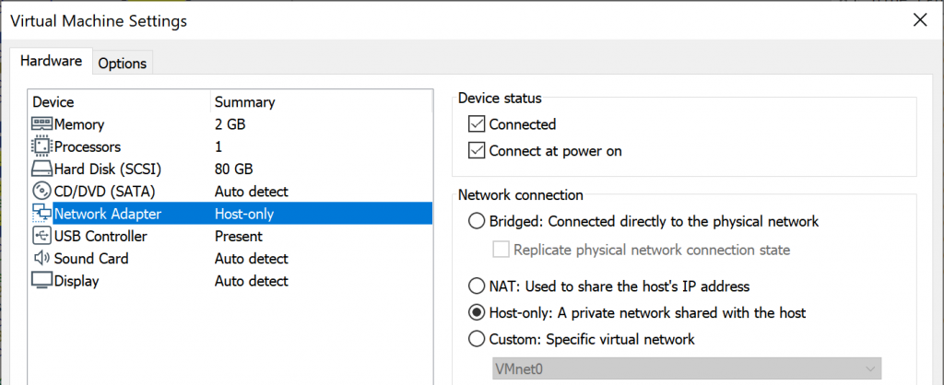Uncheck the Connected checkbox
Viewport: 944px width, 385px height.
477,124
